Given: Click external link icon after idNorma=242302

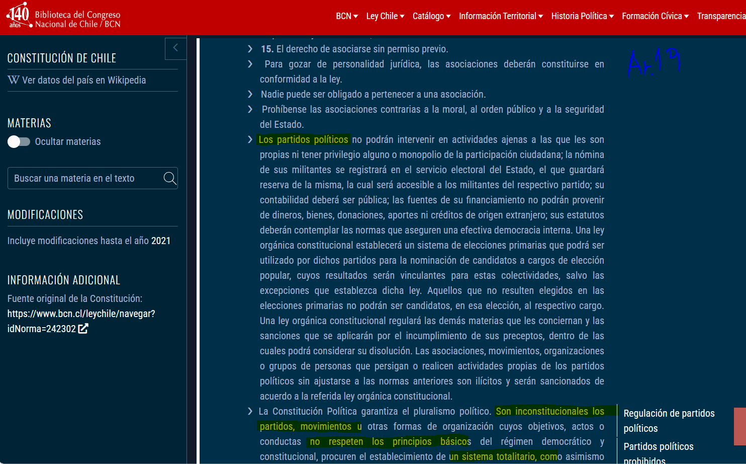Looking at the screenshot, I should 83,329.
